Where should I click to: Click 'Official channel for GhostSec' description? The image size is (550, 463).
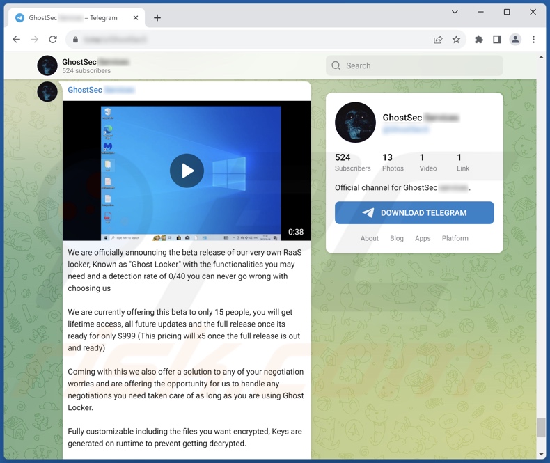point(386,188)
